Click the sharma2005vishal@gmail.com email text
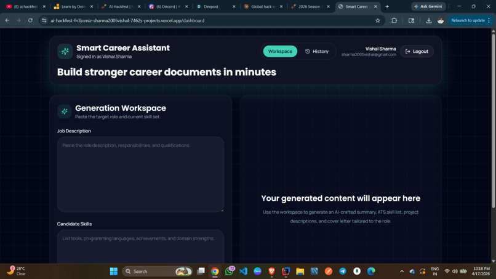The height and width of the screenshot is (279, 496). [x=369, y=54]
